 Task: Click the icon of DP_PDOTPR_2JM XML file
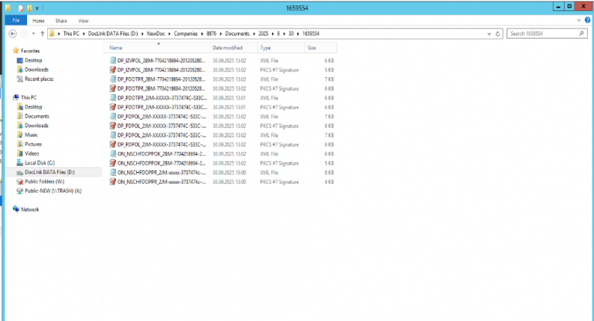[x=112, y=98]
